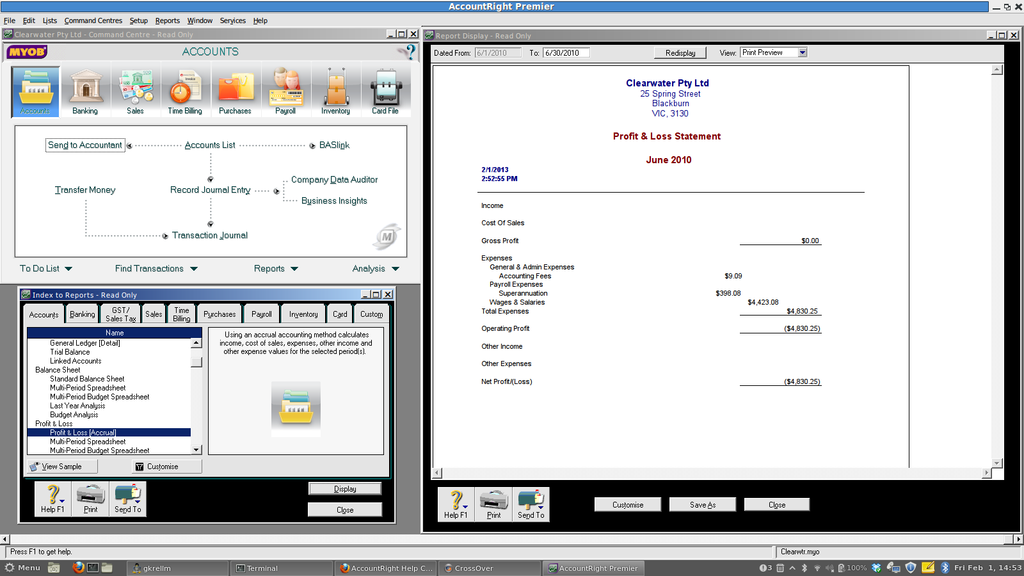
Task: Click Customise button in Index to Reports
Action: [167, 467]
